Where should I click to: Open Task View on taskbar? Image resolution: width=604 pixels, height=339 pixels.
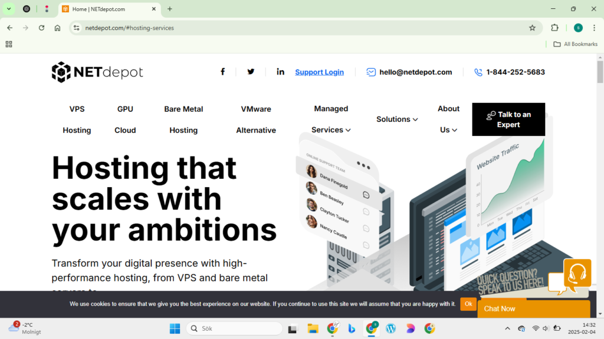tap(293, 328)
